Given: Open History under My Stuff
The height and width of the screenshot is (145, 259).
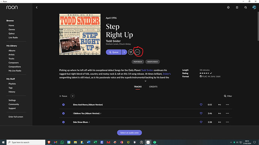Looking at the screenshot, I should tap(12, 92).
